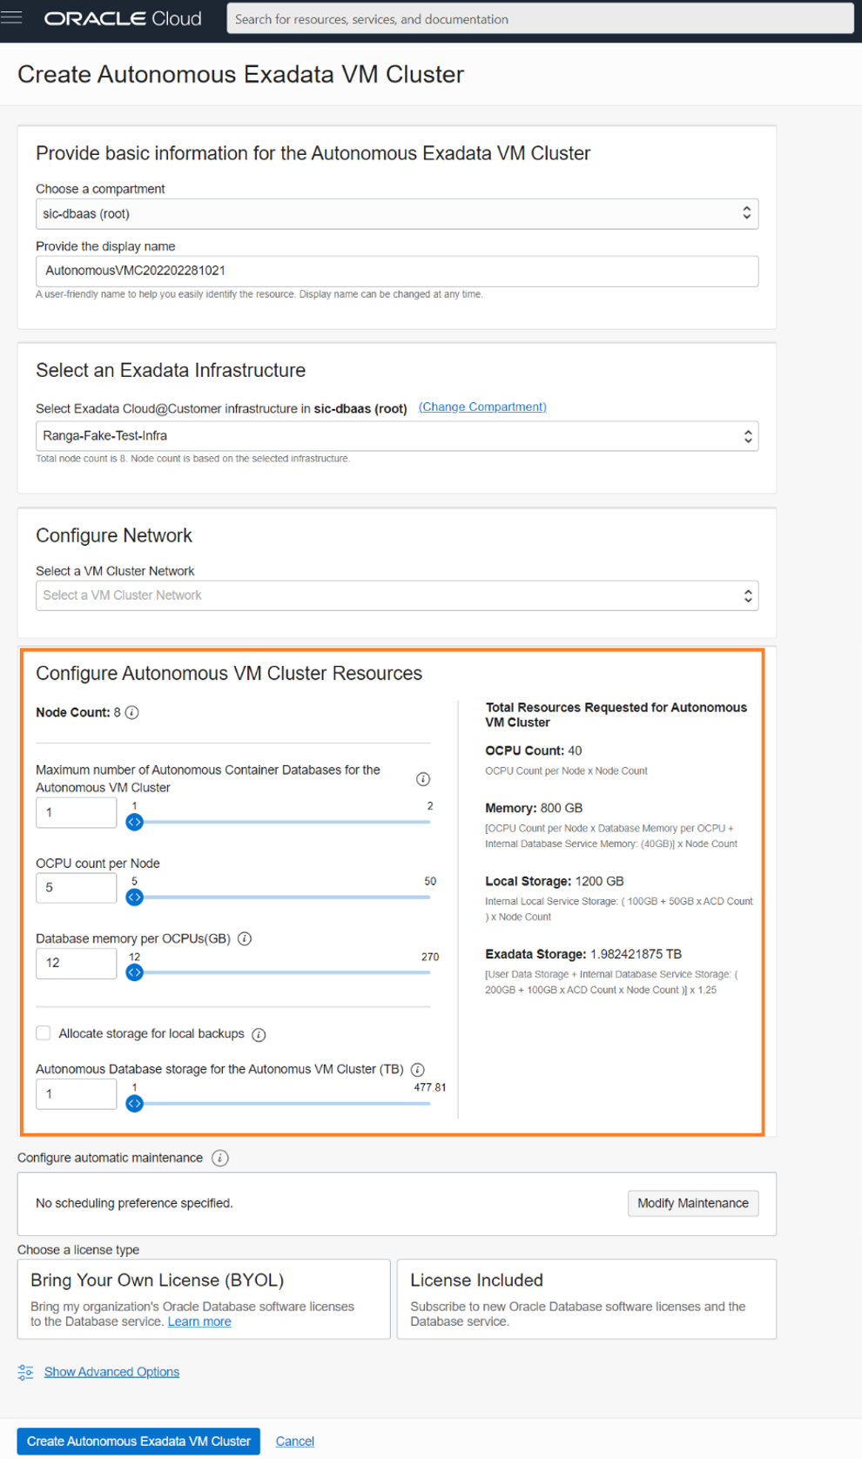The height and width of the screenshot is (1459, 862).
Task: Open the hamburger navigation menu
Action: point(12,17)
